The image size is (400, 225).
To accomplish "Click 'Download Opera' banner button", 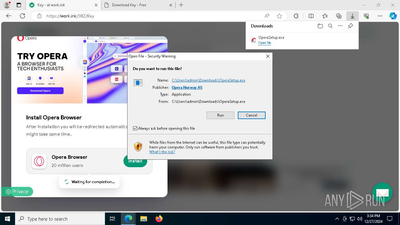I will point(40,91).
